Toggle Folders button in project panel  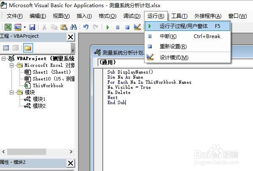point(28,48)
